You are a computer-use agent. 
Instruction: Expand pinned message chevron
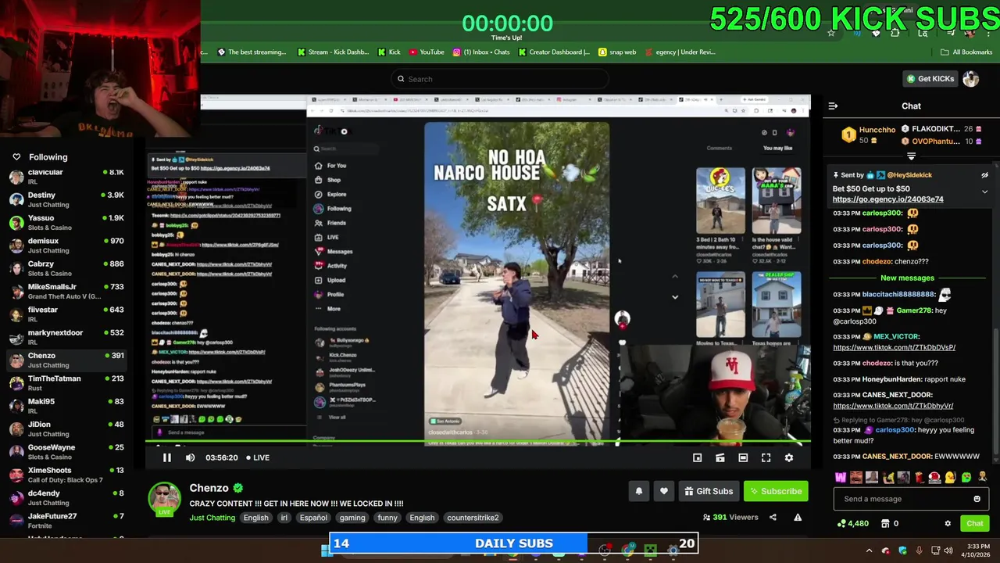pos(984,191)
